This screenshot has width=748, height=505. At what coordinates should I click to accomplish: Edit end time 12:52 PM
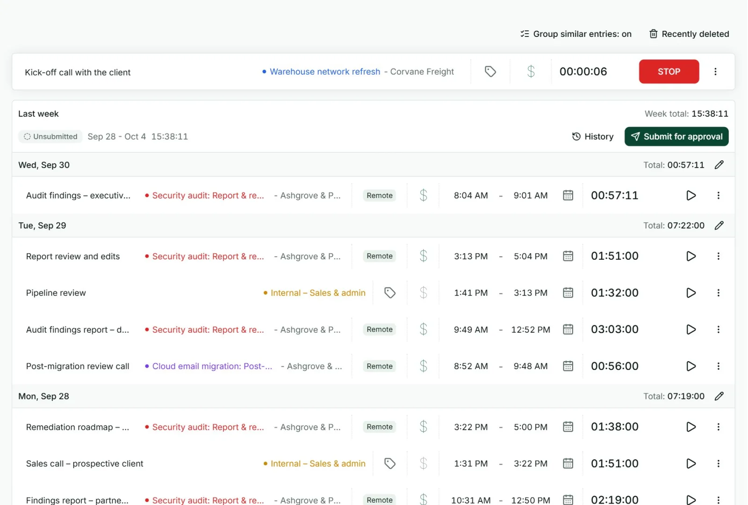[x=531, y=329]
